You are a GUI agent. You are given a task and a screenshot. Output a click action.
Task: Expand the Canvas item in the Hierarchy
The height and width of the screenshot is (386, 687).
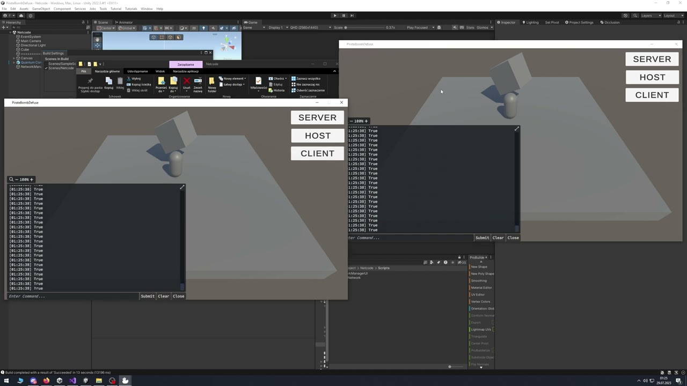[x=14, y=58]
